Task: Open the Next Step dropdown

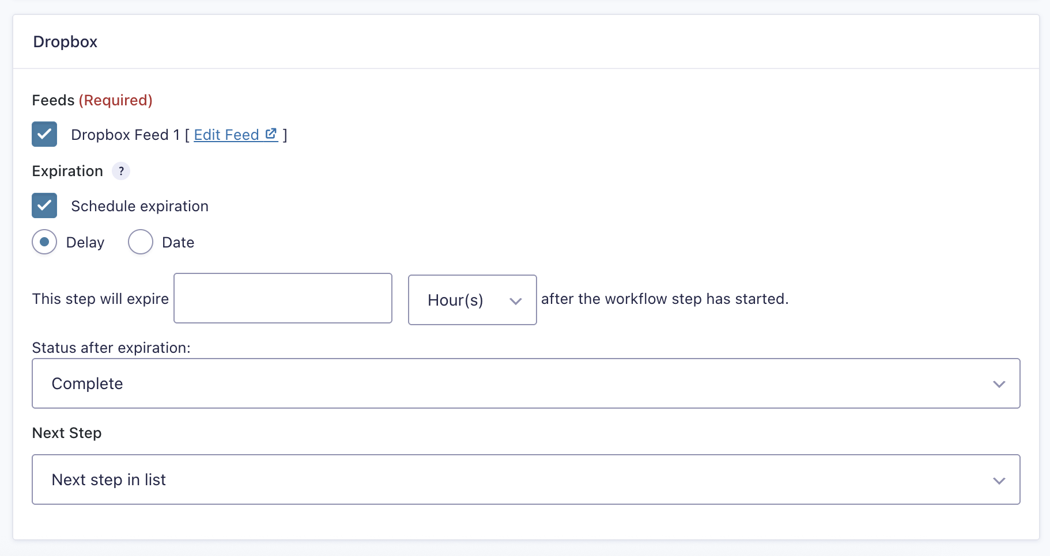Action: pyautogui.click(x=526, y=479)
